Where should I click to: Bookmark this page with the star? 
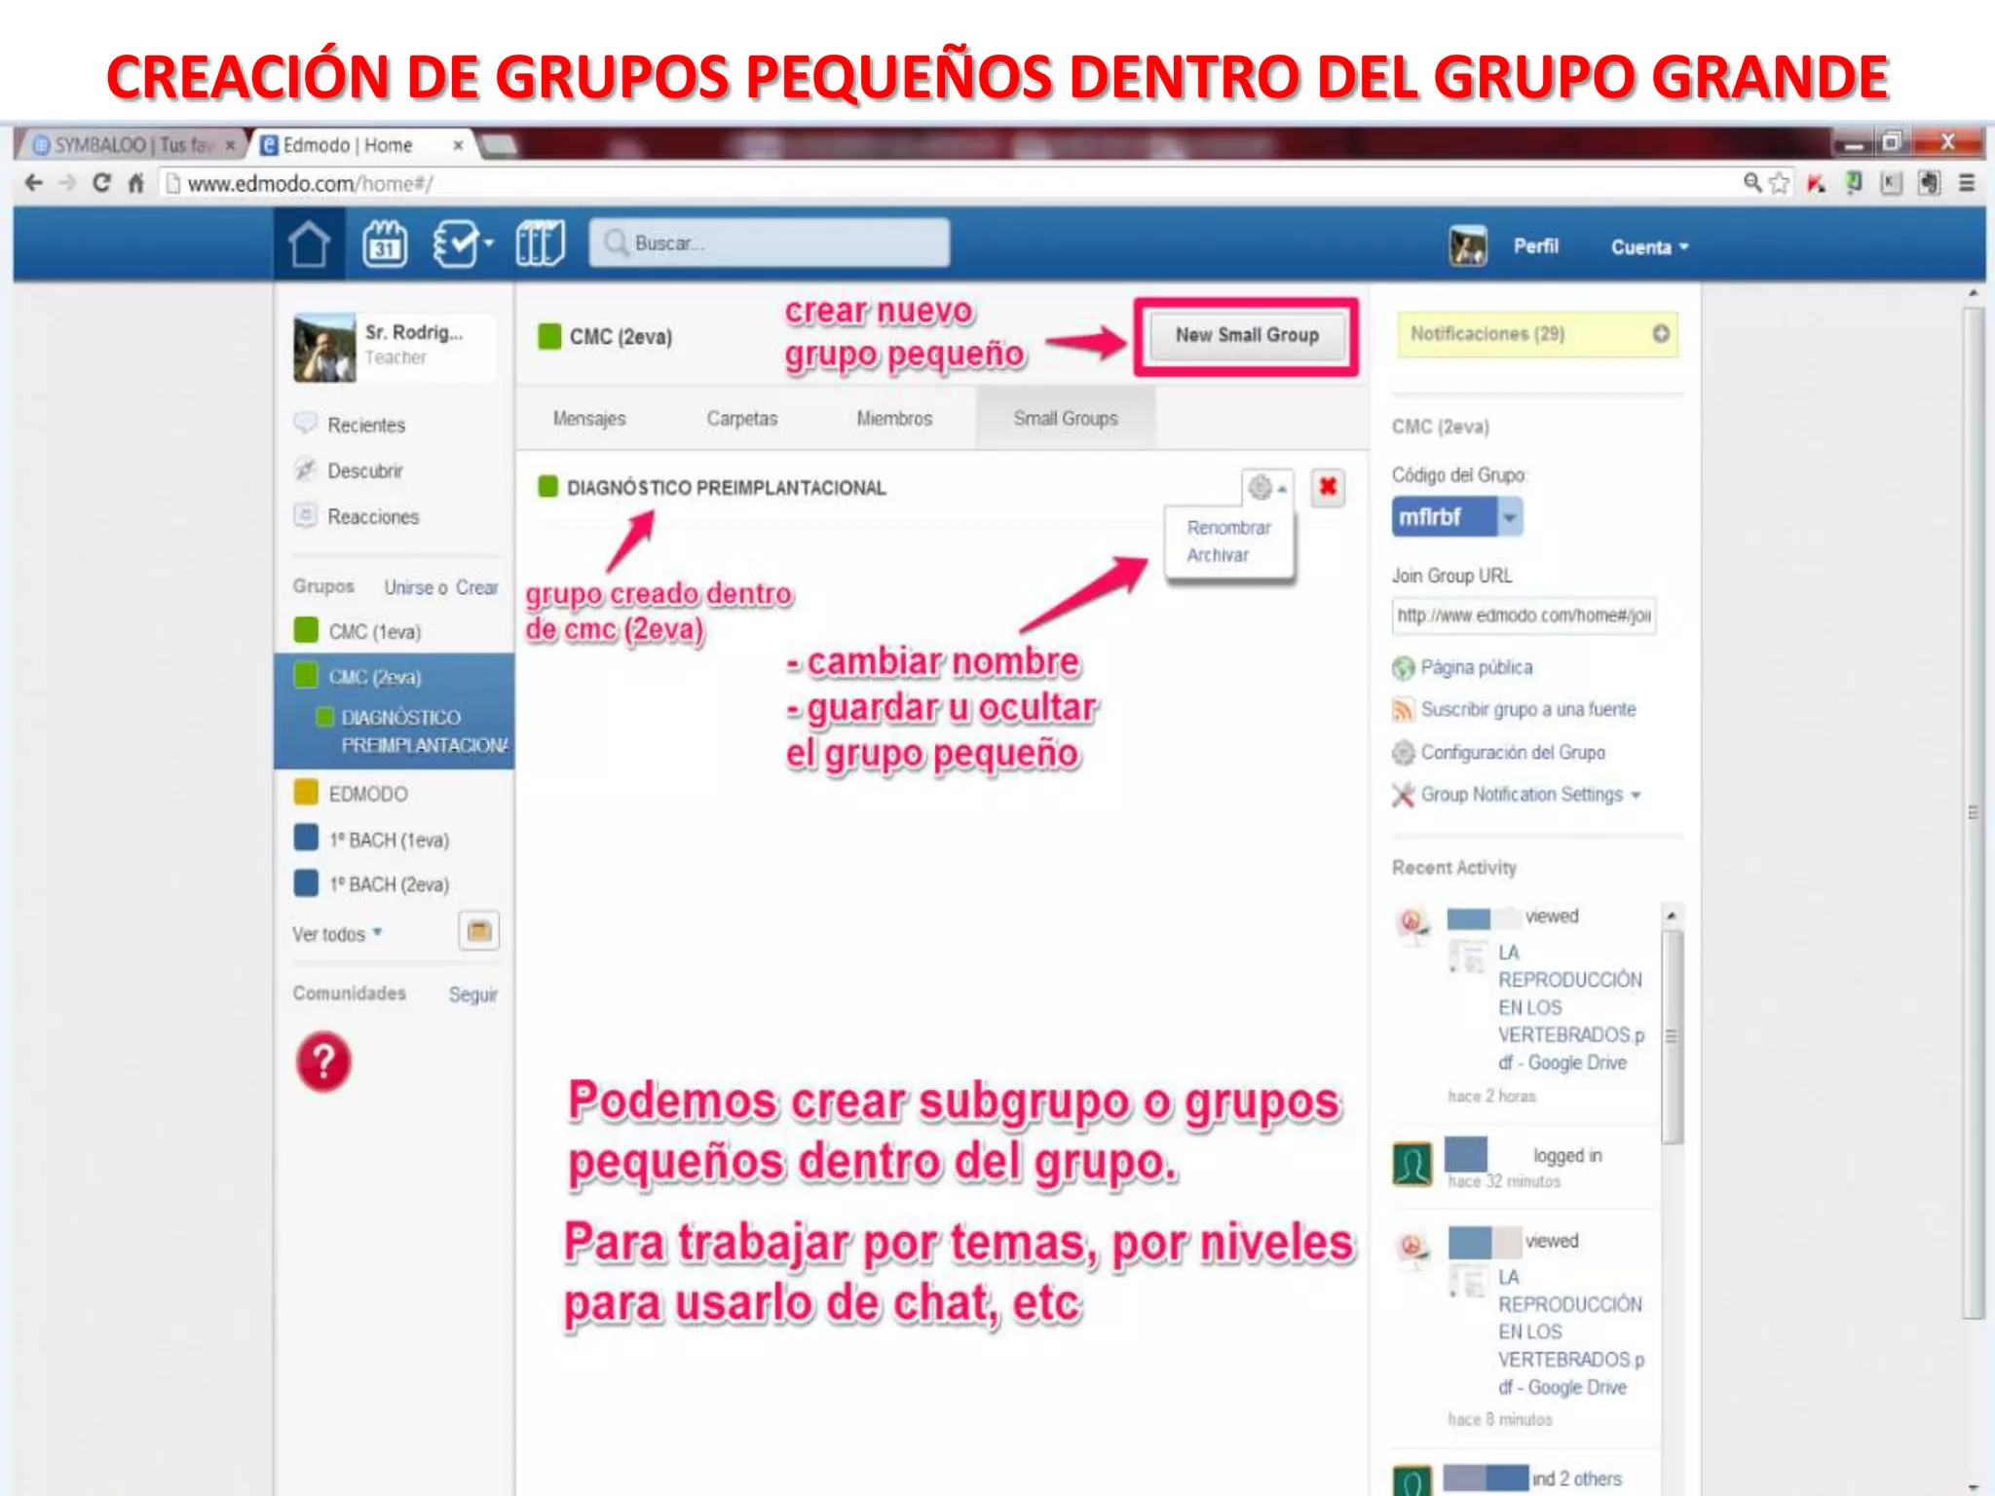(x=1779, y=183)
